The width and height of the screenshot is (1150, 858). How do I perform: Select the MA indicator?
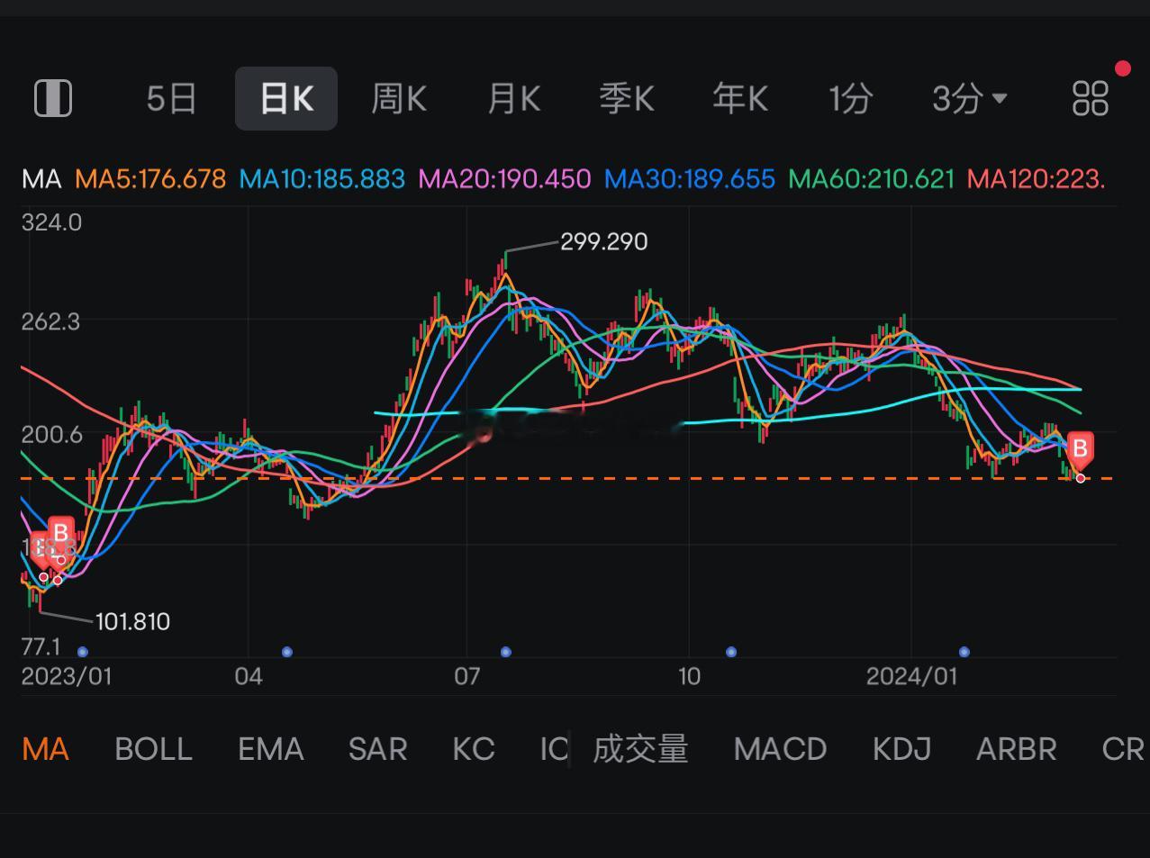tap(45, 749)
